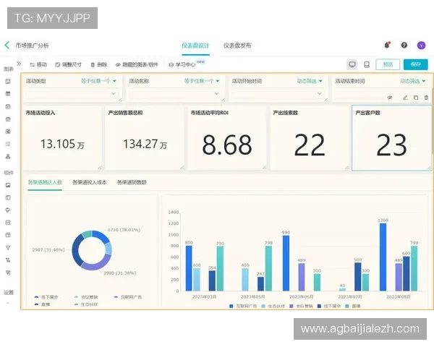Screen dimensions: 434x347
Task: Switch to desktop monitor layout view
Action: 352,64
